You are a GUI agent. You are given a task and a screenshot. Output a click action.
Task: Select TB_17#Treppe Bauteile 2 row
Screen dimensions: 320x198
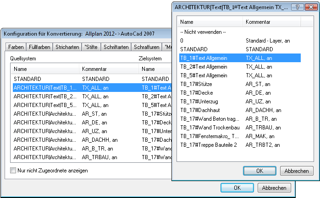pyautogui.click(x=240, y=145)
